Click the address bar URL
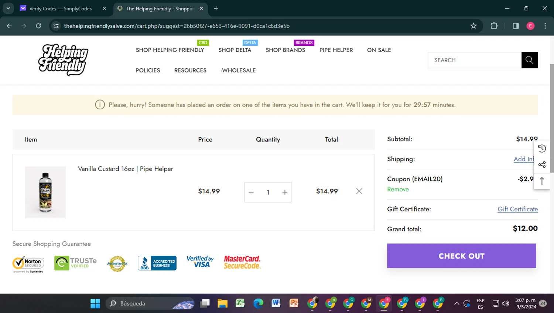554x313 pixels. [x=177, y=26]
